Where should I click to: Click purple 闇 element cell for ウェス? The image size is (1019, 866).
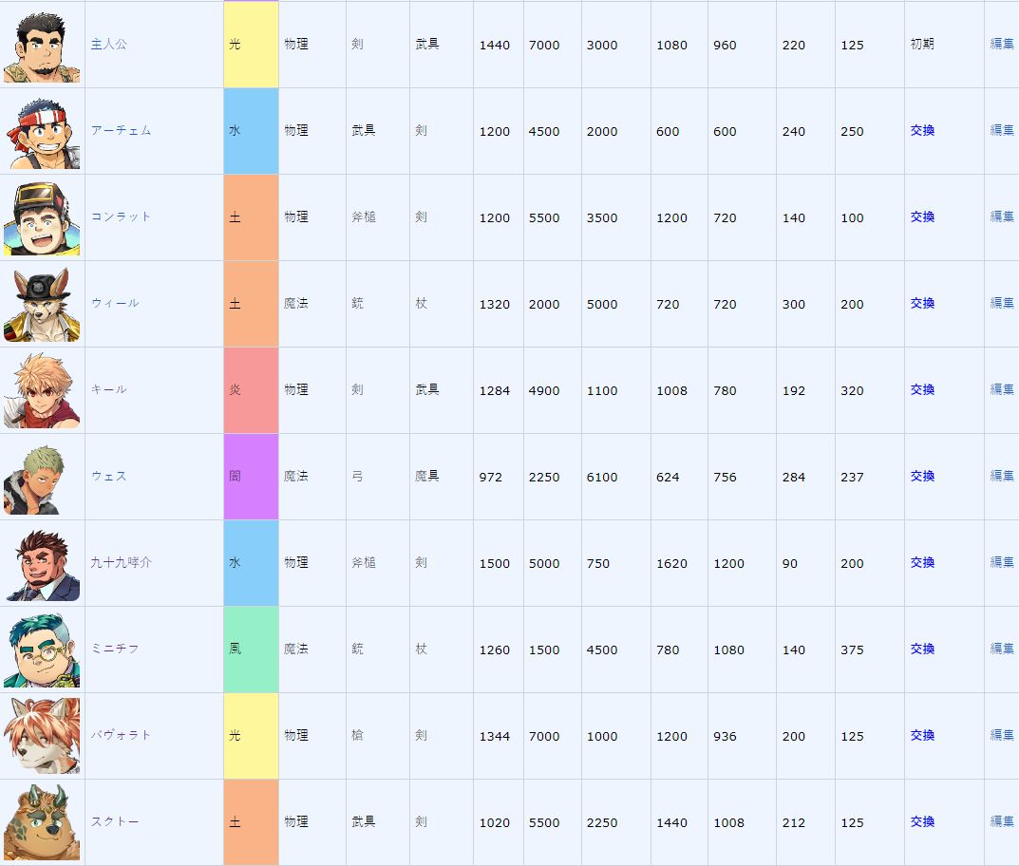[251, 476]
